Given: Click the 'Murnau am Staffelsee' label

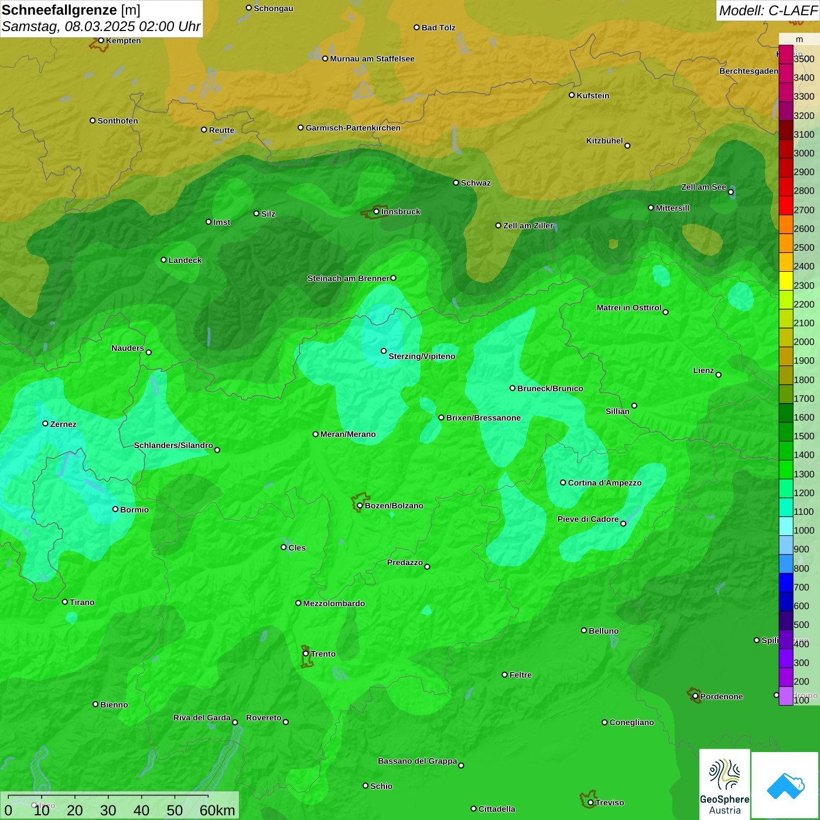Looking at the screenshot, I should (372, 59).
